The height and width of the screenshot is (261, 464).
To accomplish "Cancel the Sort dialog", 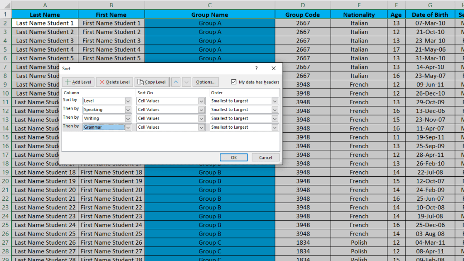I will (266, 158).
